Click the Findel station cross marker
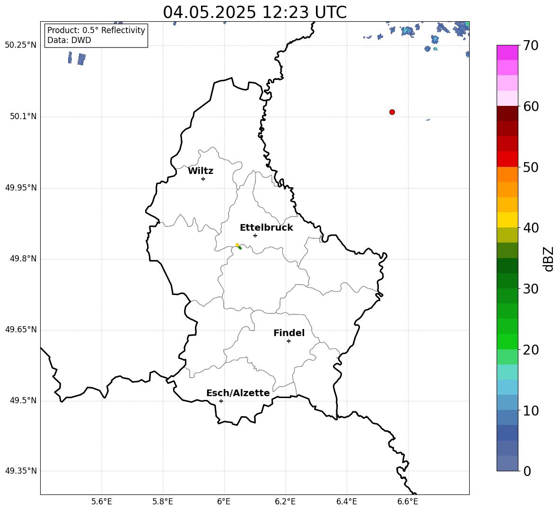The image size is (560, 511). coord(289,341)
